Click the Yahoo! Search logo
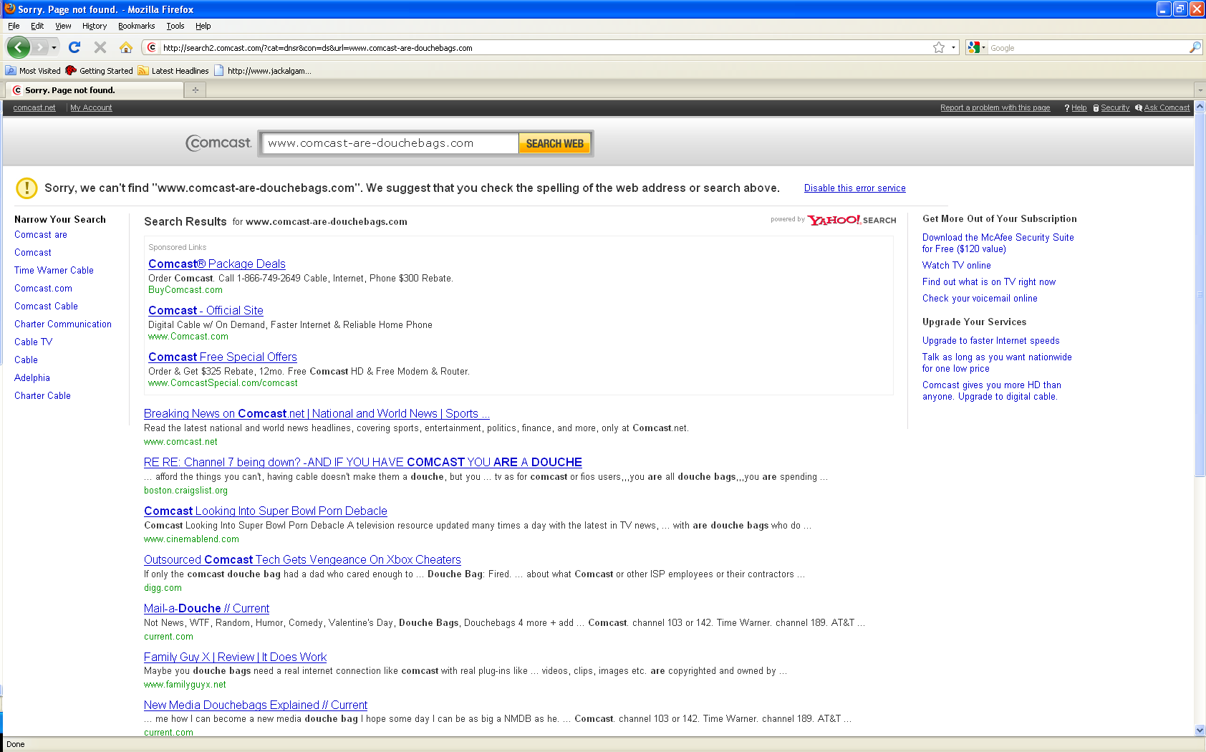Image resolution: width=1206 pixels, height=752 pixels. pos(852,220)
